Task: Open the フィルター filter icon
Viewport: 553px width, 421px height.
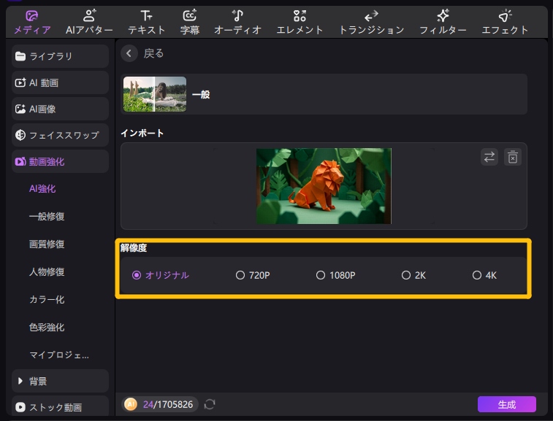Action: pyautogui.click(x=443, y=15)
